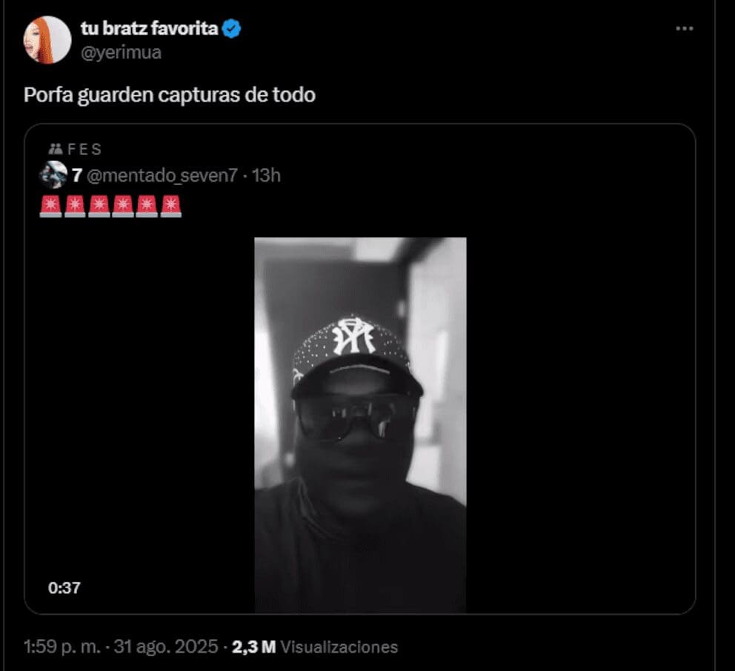Open the 1:59 p. m. tweet timestamp

tap(61, 647)
